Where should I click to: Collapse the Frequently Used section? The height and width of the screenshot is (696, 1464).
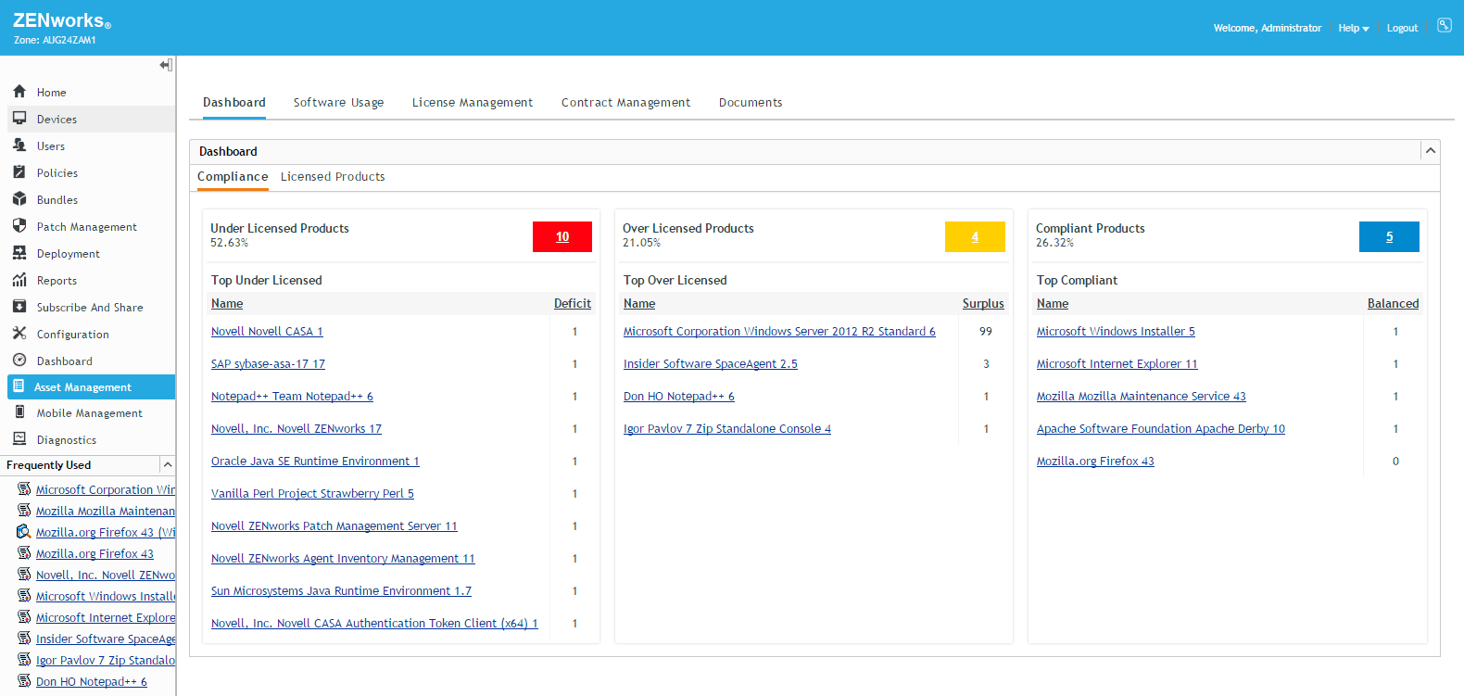click(167, 464)
